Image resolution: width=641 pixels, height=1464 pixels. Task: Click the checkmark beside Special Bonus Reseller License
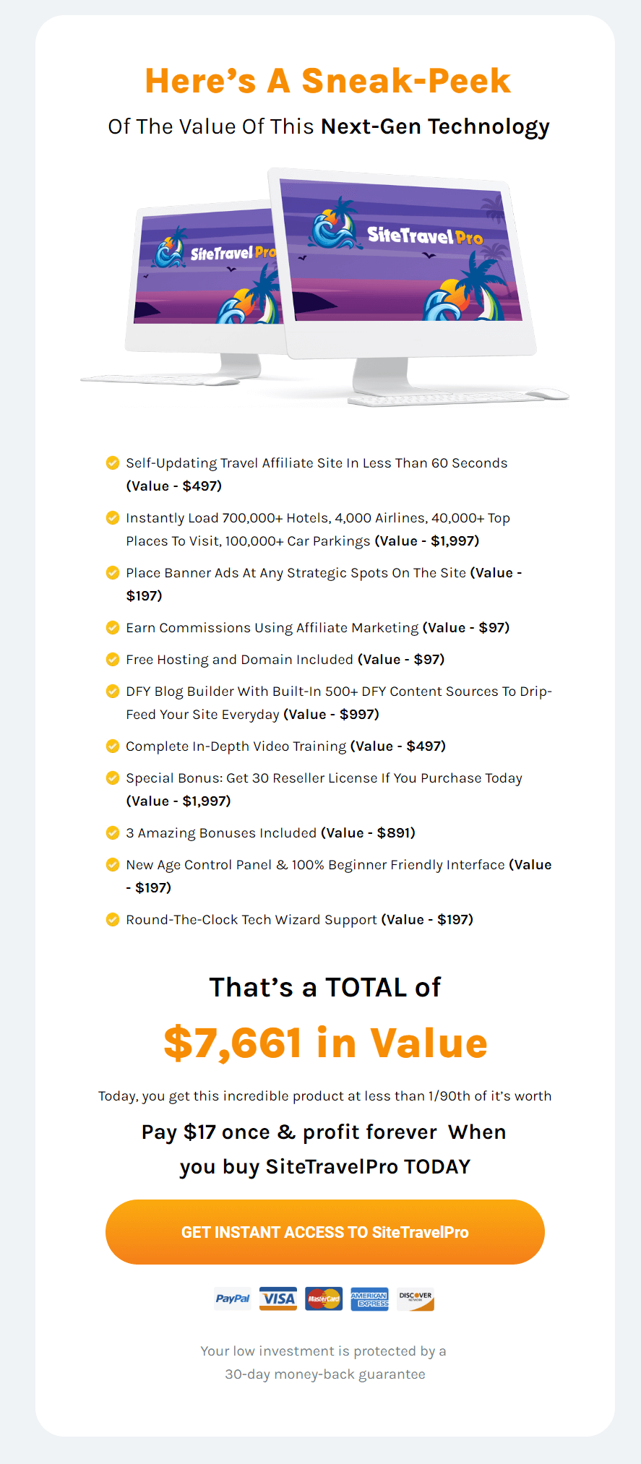coord(113,778)
